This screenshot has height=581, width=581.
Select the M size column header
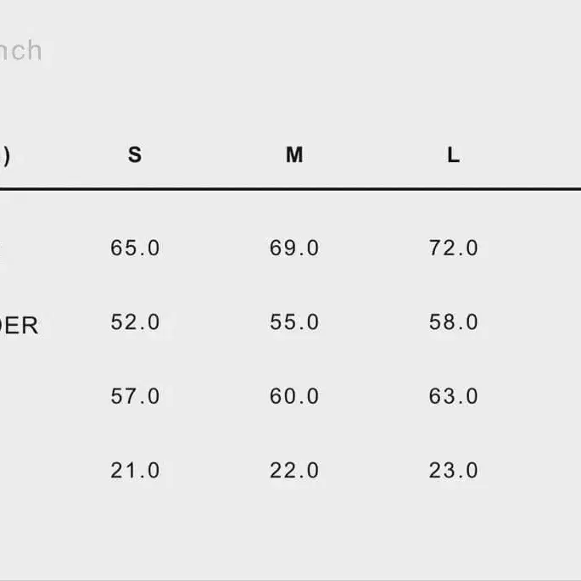294,155
